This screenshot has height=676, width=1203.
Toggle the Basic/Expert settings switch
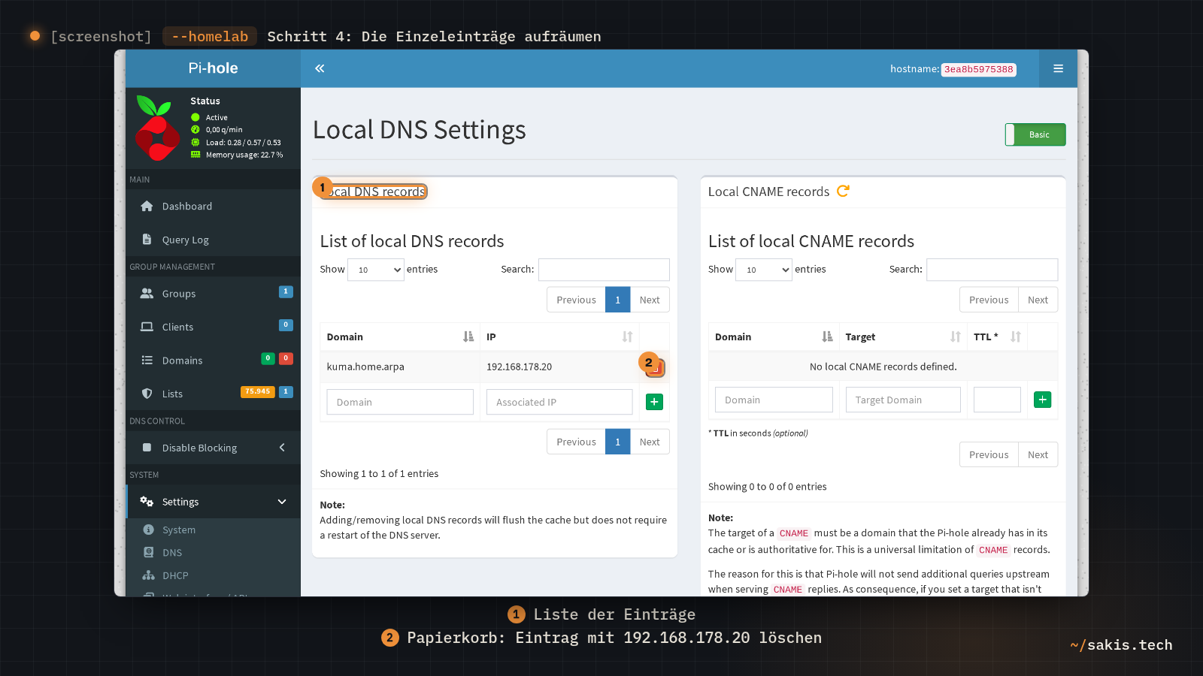click(1035, 134)
